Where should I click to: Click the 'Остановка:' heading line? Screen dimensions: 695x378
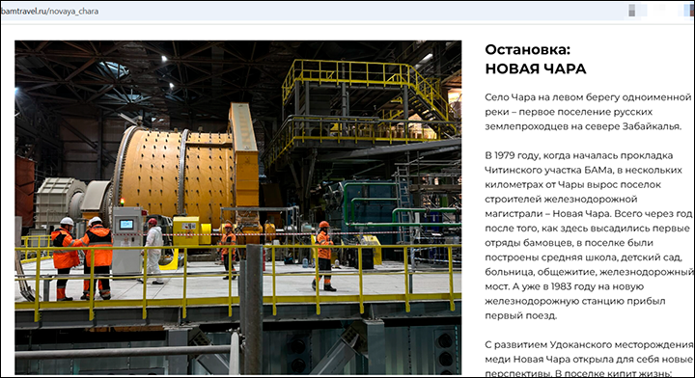pos(527,49)
